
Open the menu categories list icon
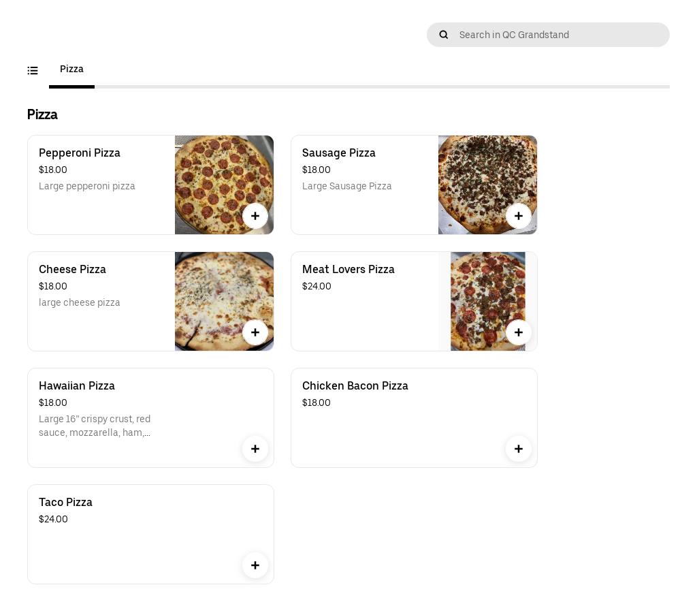click(33, 70)
